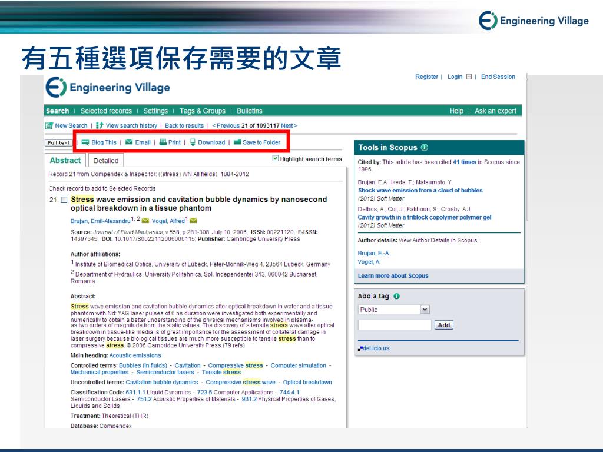The height and width of the screenshot is (452, 603).
Task: Click email icon next to Brujan, Emil-Alexandru
Action: [x=145, y=221]
